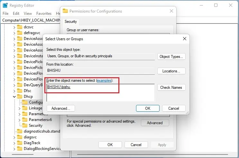Click the Security key folder icon under Dhcp
This screenshot has height=158, width=239.
pyautogui.click(x=25, y=125)
